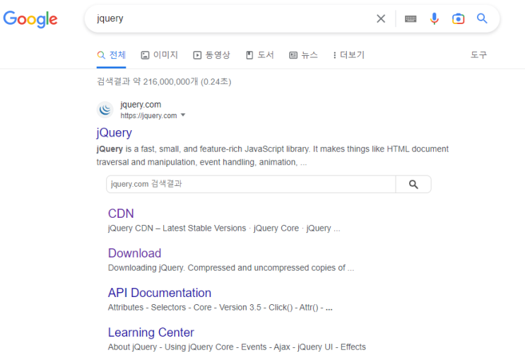The width and height of the screenshot is (525, 360).
Task: Open the 도구 tools options
Action: pos(479,55)
